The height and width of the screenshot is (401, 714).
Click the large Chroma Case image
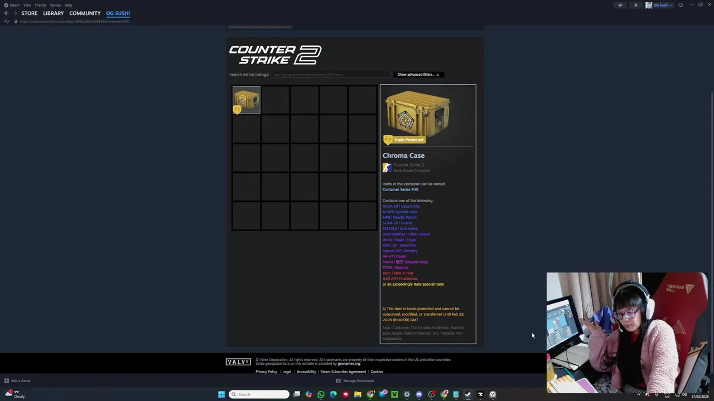pos(417,114)
